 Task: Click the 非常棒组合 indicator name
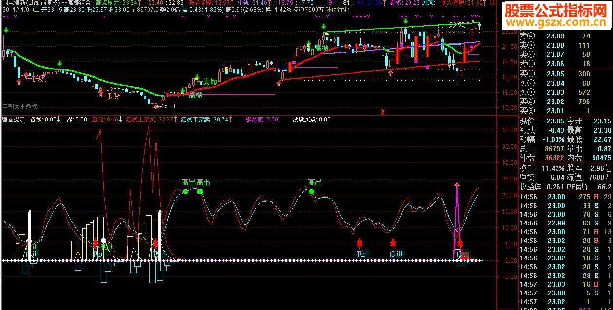click(76, 3)
